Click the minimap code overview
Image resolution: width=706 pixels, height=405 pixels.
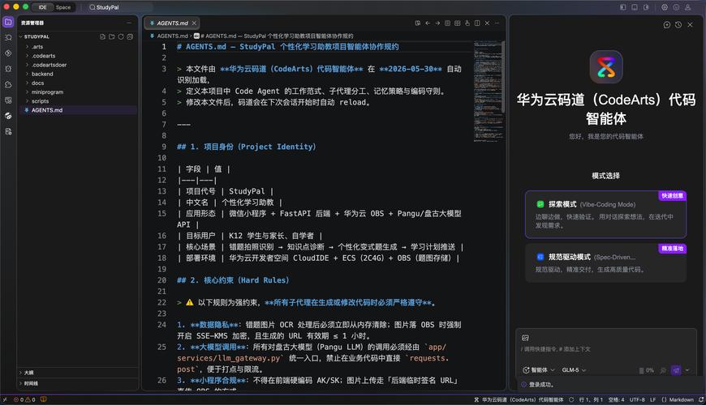[487, 92]
